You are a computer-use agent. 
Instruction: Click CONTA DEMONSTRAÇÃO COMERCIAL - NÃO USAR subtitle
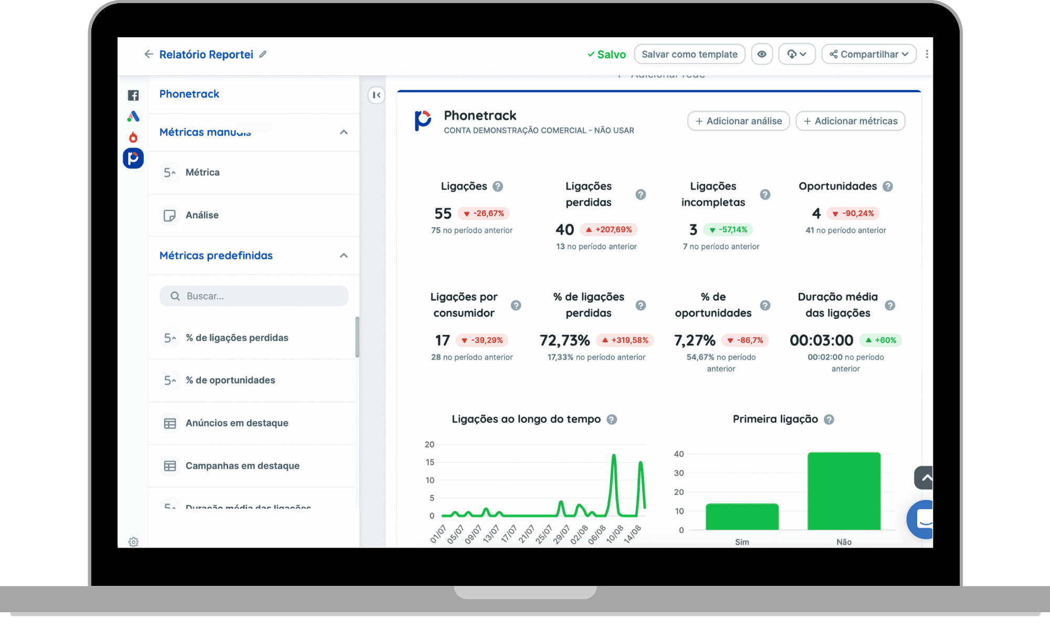point(539,130)
